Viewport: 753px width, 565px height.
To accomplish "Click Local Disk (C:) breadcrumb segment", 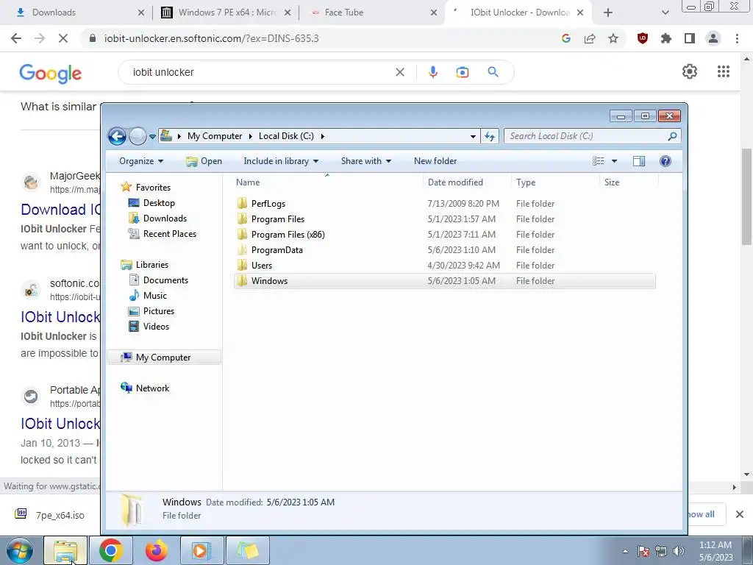I will tap(286, 136).
